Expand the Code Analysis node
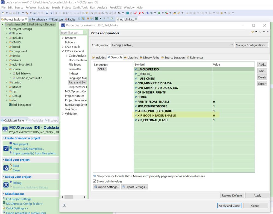Image resolution: width=273 pixels, height=214 pixels. [x=66, y=56]
